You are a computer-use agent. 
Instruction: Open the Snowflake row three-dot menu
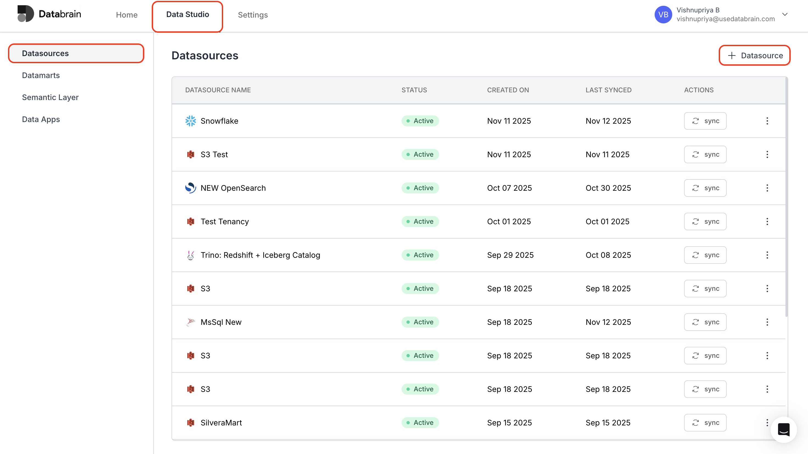(x=767, y=121)
